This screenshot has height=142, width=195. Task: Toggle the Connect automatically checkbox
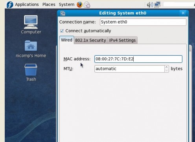tap(62, 31)
